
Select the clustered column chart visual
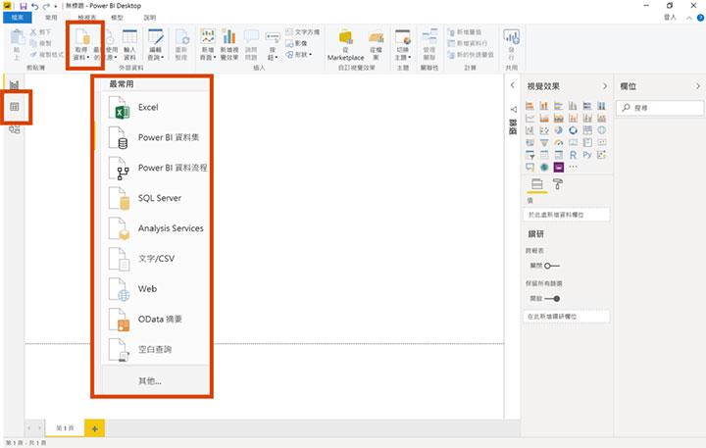pos(573,105)
